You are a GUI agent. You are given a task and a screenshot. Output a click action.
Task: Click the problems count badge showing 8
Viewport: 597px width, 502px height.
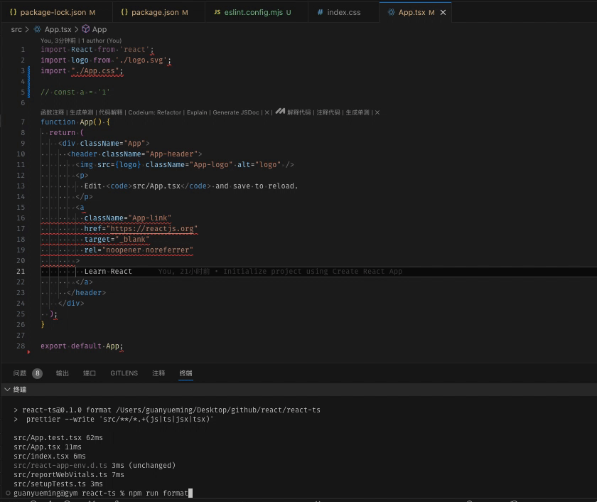[38, 373]
